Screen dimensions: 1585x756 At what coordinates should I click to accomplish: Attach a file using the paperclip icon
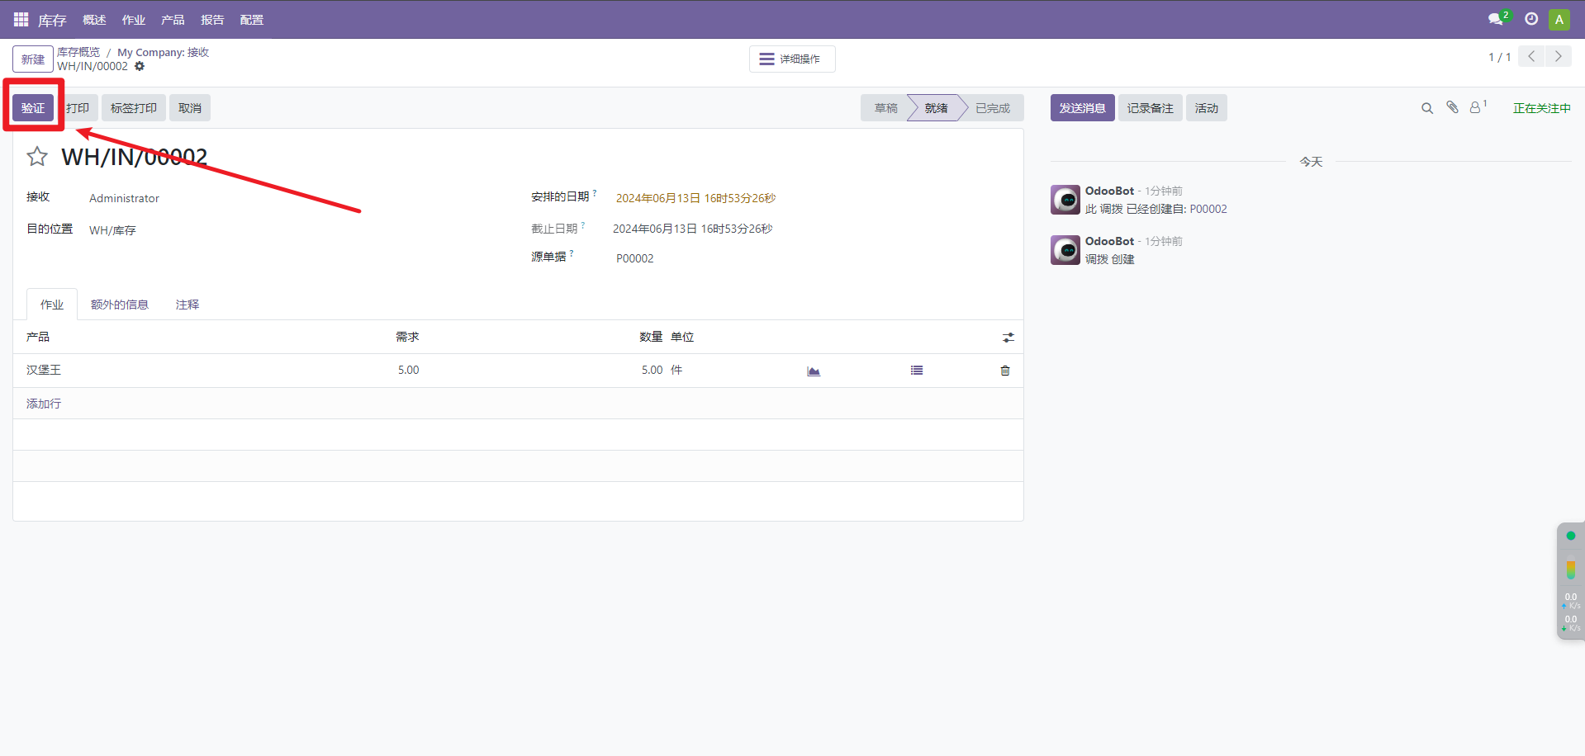[1452, 107]
